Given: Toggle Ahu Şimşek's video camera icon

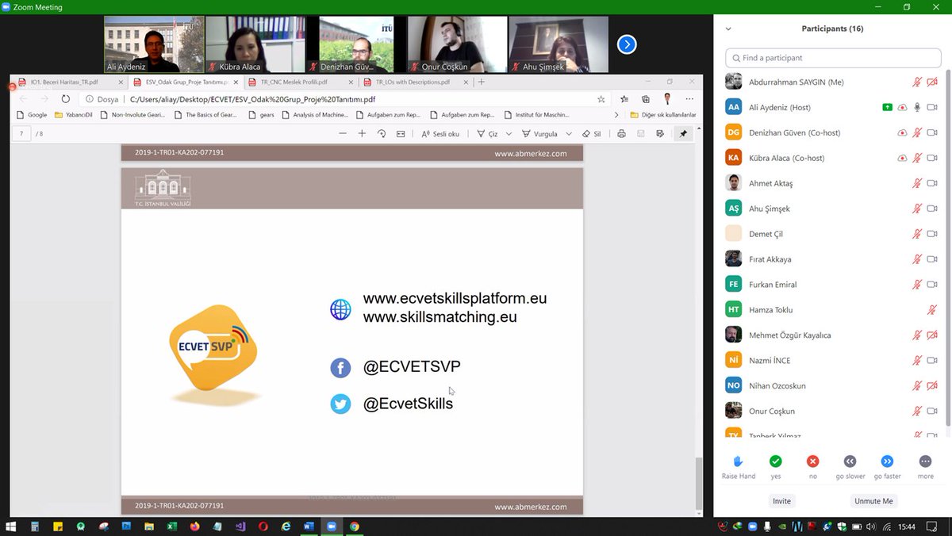Looking at the screenshot, I should [932, 209].
